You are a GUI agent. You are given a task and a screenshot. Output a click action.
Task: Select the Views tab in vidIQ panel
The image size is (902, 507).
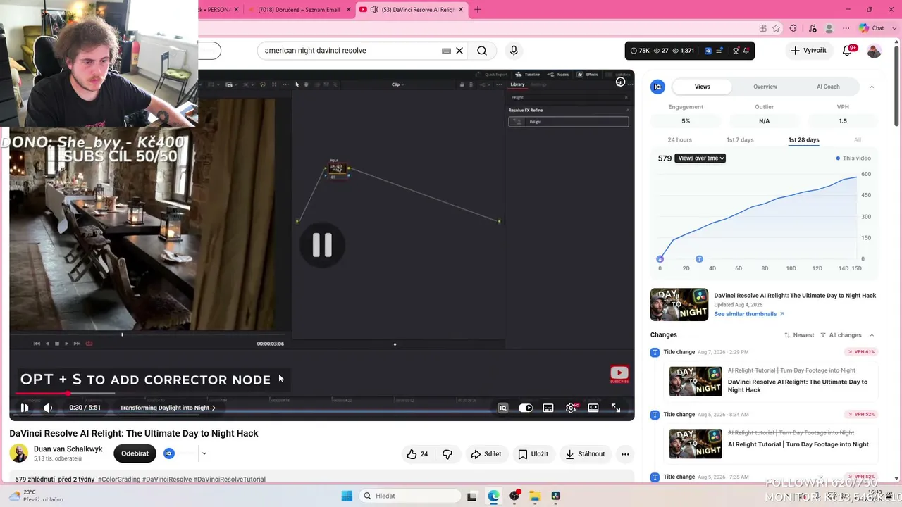pos(703,87)
